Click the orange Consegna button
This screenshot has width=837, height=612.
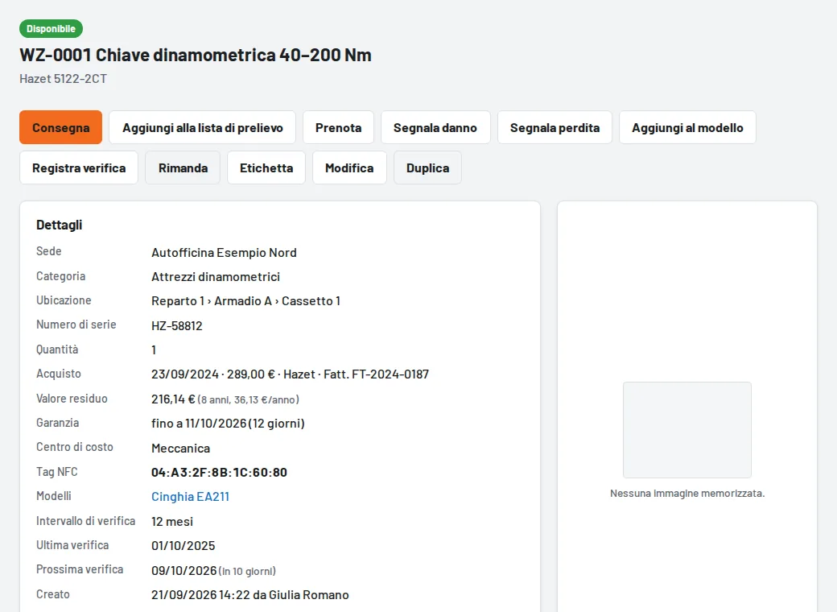point(61,127)
